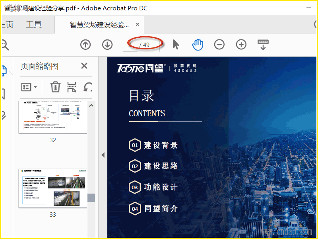Screen dimensions: 318x239
Task: Select the page 33 thumbnail
Action: point(53,188)
